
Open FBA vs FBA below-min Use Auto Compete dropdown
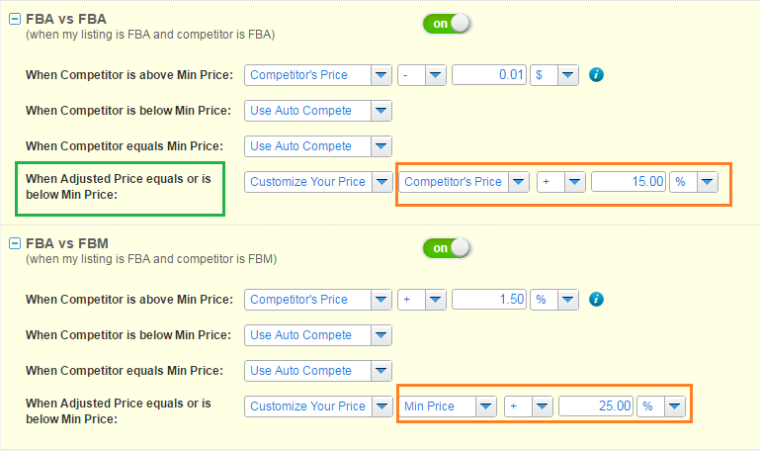[380, 111]
